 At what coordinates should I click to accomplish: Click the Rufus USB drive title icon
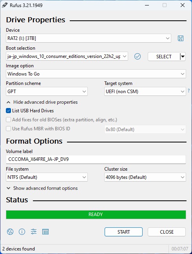(5, 5)
